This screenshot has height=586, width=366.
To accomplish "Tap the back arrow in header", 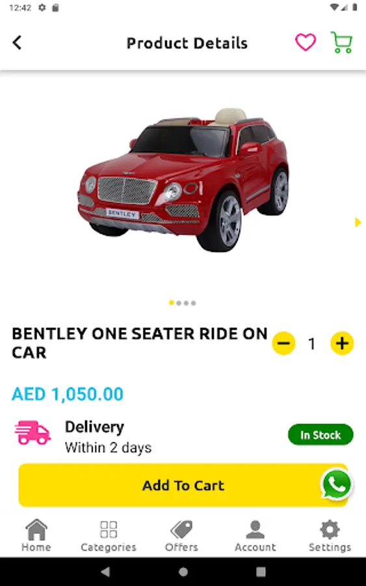I will point(17,42).
